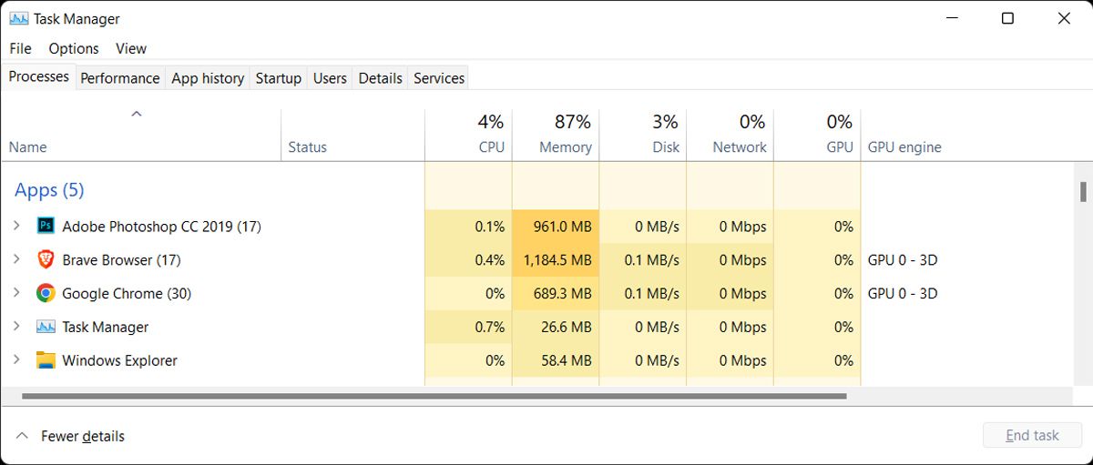
Task: Expand the Google Chrome process group
Action: pos(16,293)
